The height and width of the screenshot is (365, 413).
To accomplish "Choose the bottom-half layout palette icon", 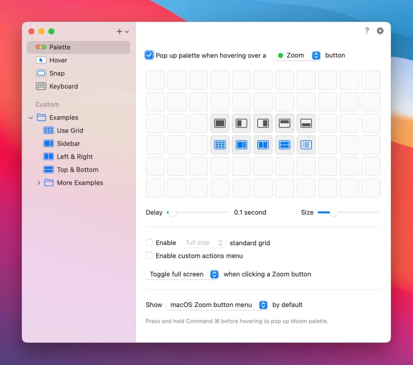I will pyautogui.click(x=306, y=123).
